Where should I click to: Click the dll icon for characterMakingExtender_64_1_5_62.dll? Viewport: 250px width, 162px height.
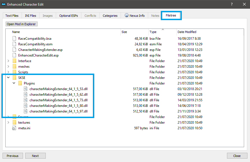tap(26, 94)
